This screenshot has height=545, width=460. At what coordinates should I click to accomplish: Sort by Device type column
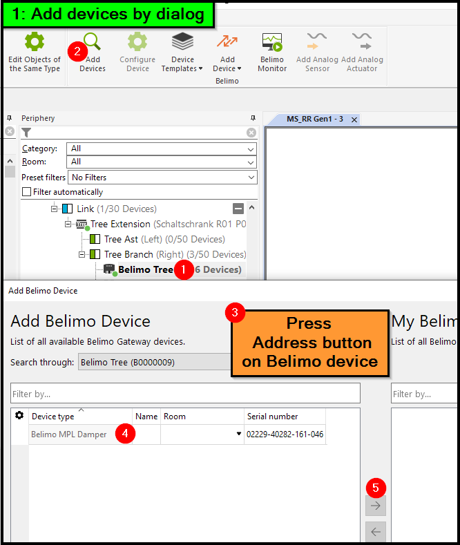(80, 417)
